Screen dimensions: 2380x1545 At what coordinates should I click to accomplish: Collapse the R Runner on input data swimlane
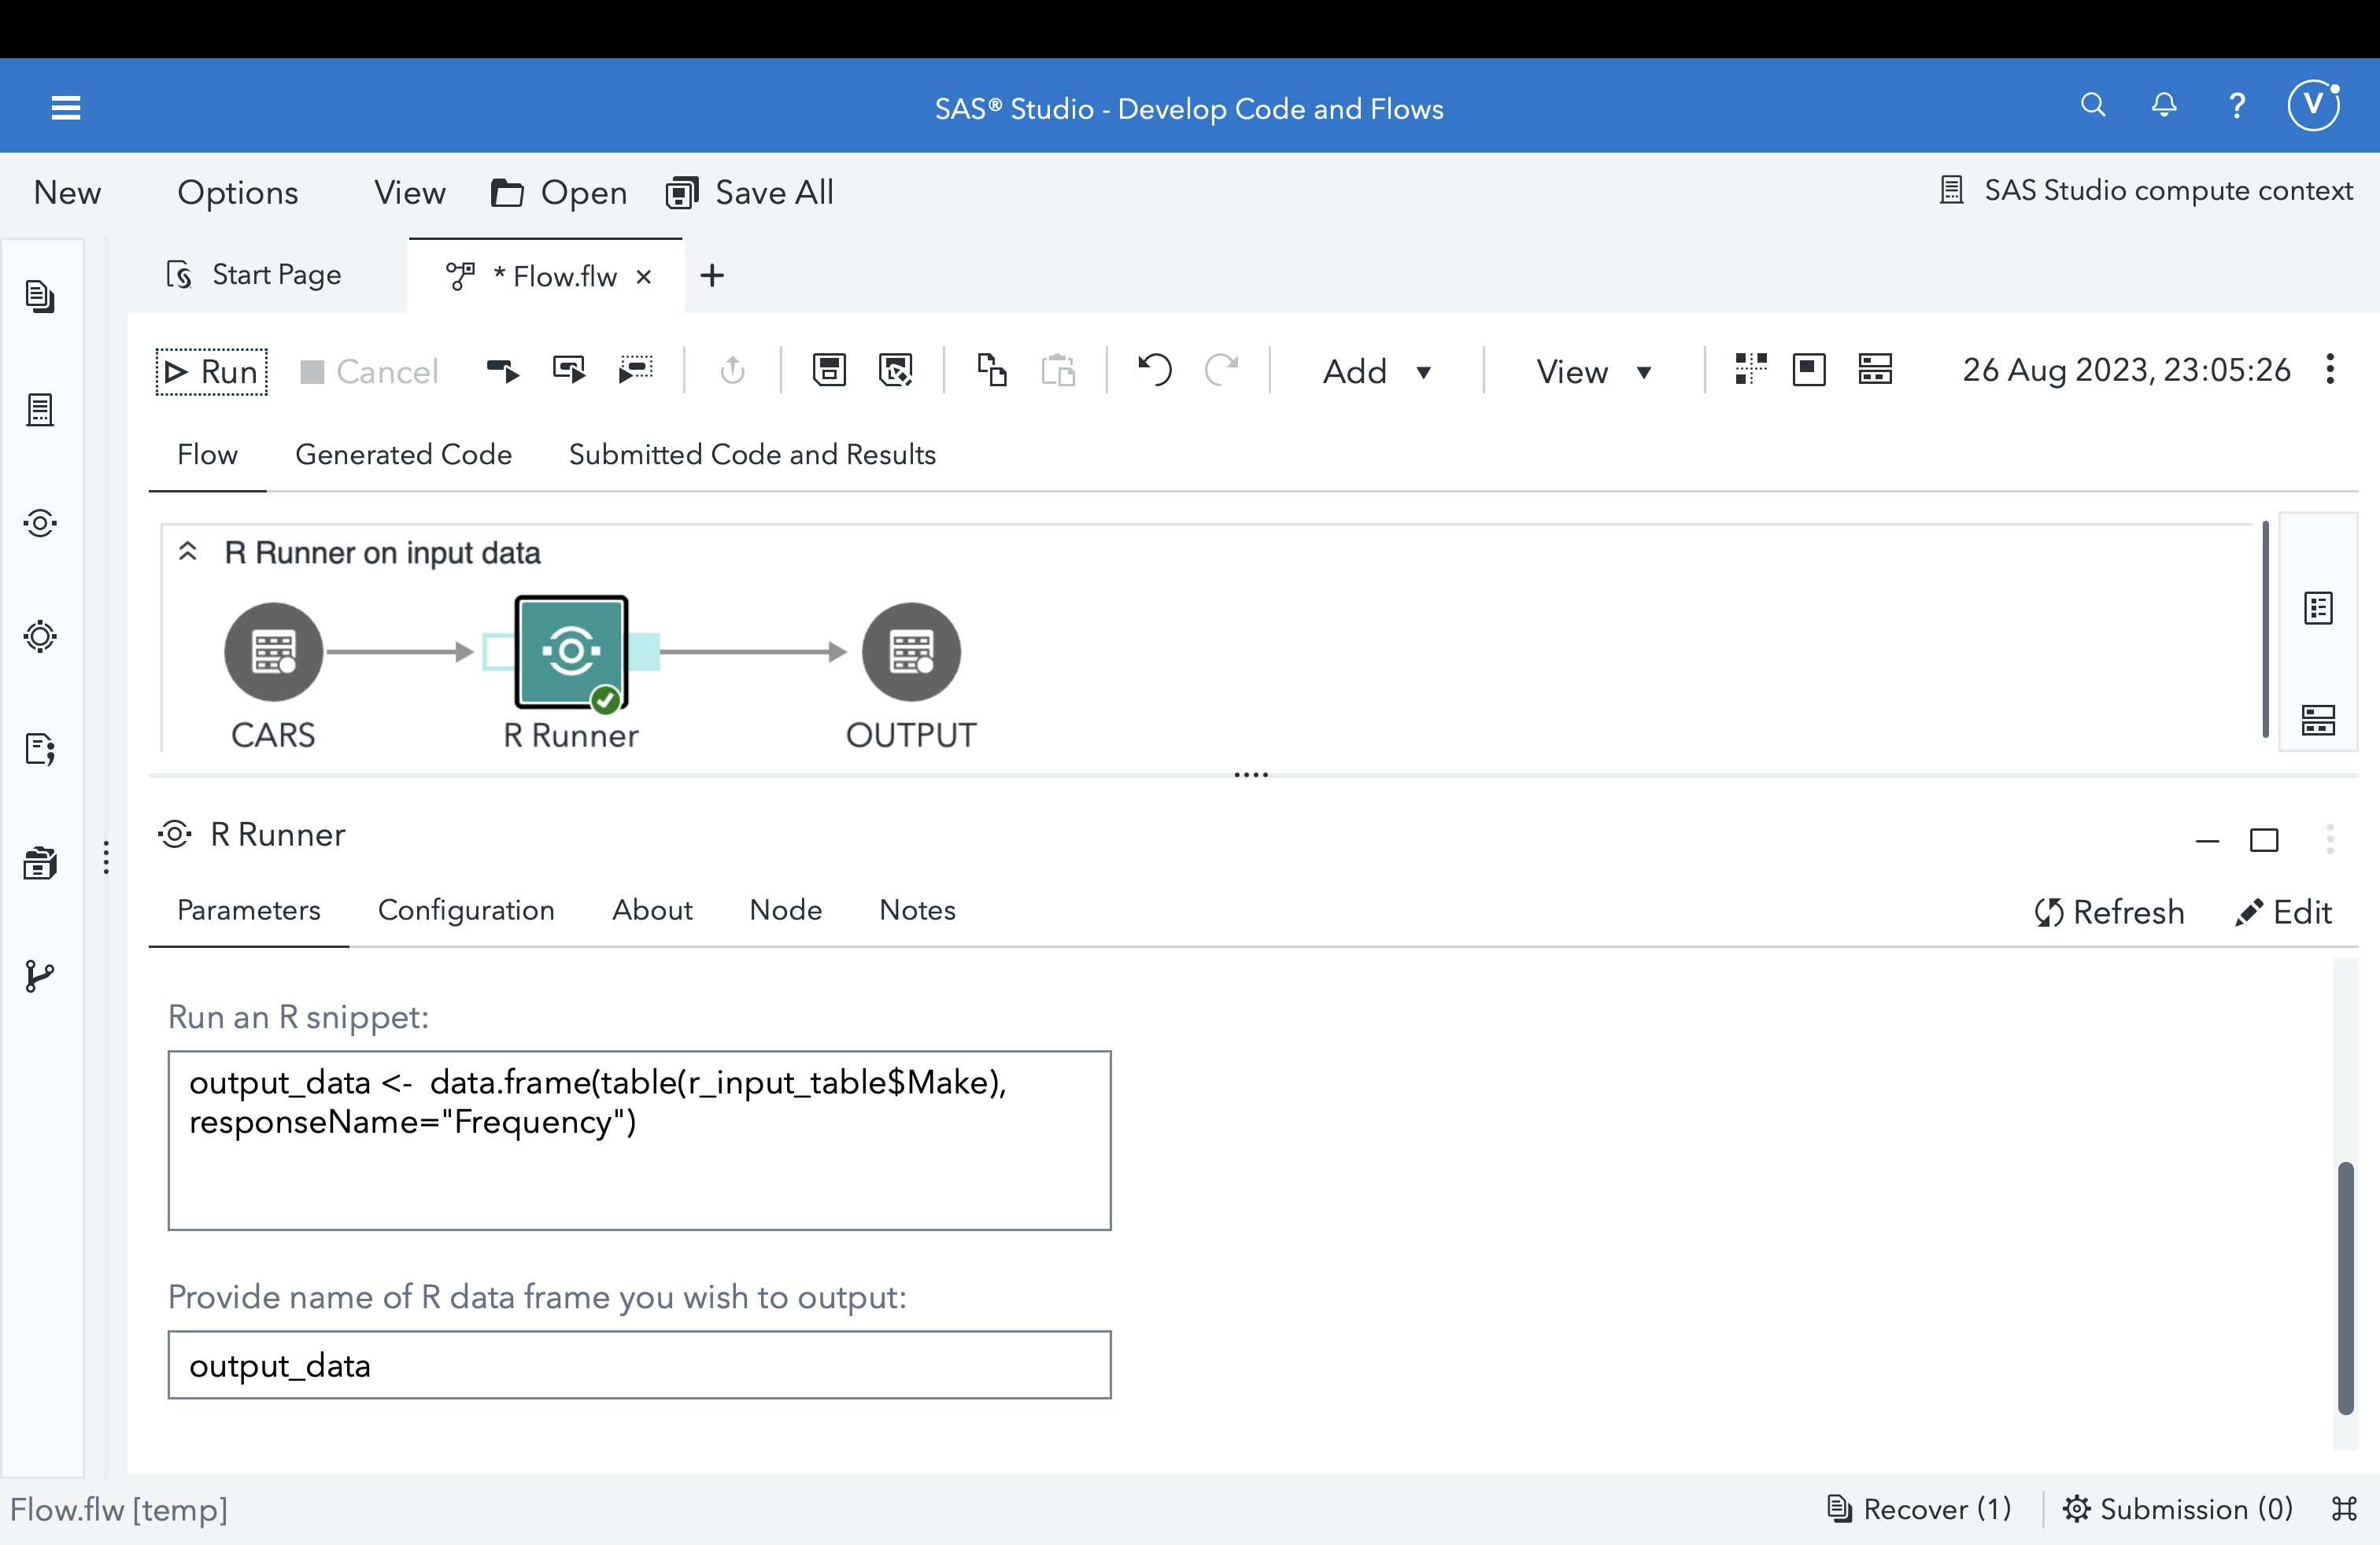click(187, 551)
